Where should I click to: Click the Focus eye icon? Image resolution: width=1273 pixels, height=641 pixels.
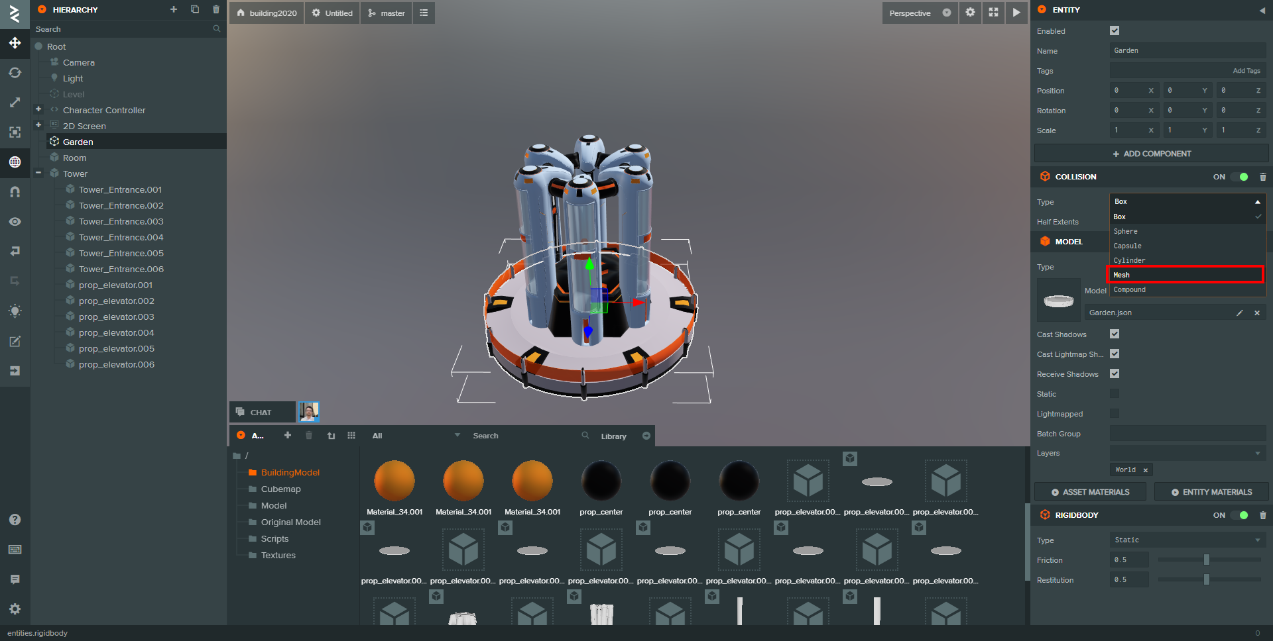[x=15, y=222]
